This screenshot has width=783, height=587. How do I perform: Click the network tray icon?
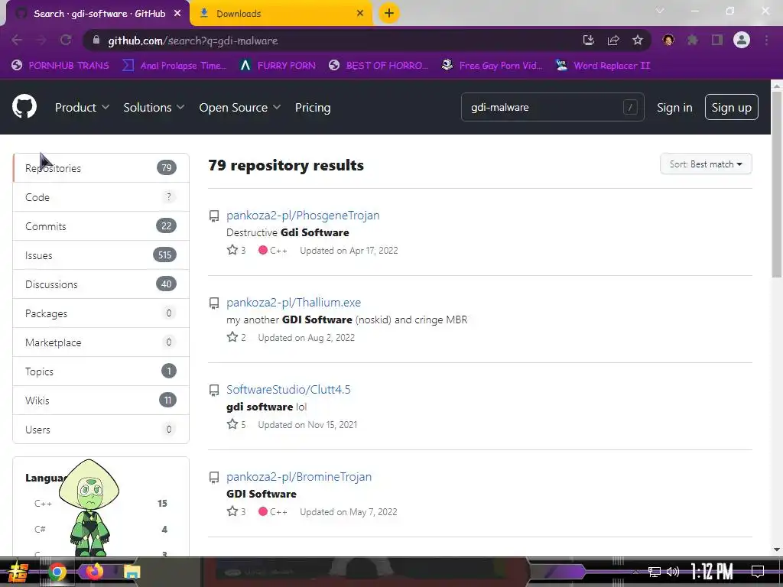655,572
